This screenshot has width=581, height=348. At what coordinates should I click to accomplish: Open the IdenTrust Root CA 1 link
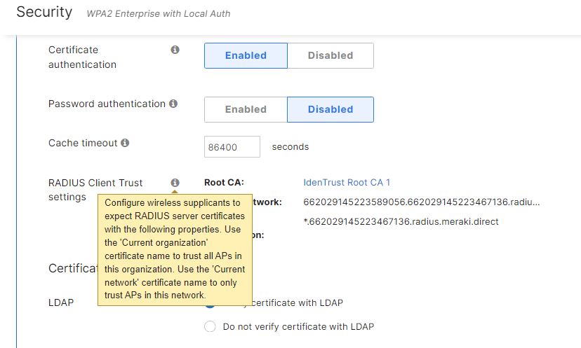[x=347, y=183]
